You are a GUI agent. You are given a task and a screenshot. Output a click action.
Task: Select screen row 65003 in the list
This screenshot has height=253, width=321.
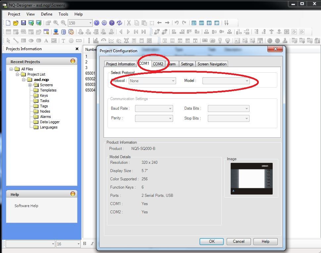click(x=90, y=85)
